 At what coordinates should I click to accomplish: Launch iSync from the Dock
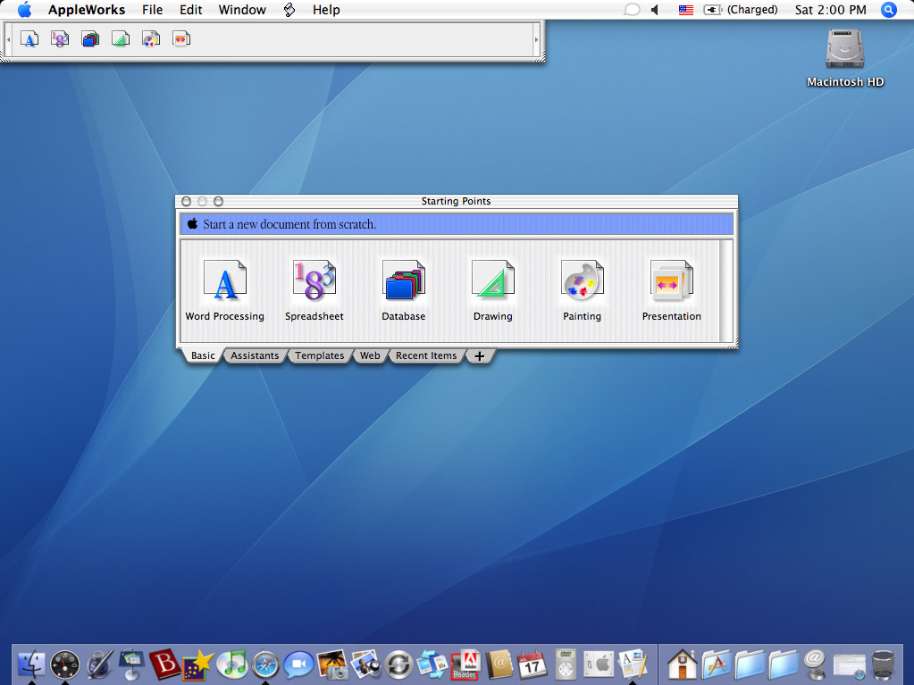tap(398, 664)
